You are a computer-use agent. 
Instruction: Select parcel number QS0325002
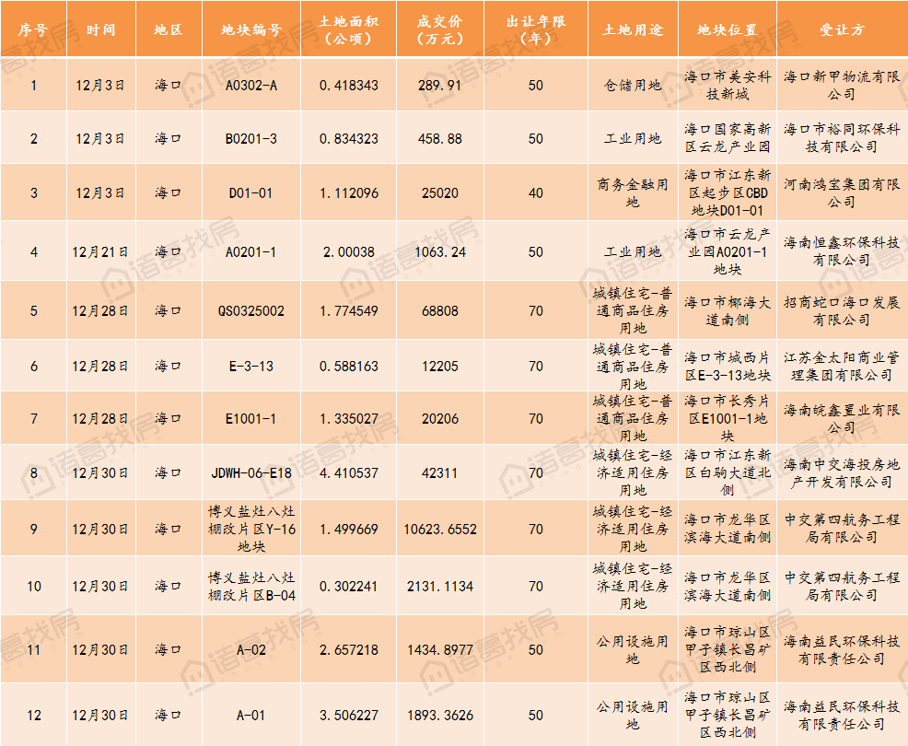pos(250,311)
